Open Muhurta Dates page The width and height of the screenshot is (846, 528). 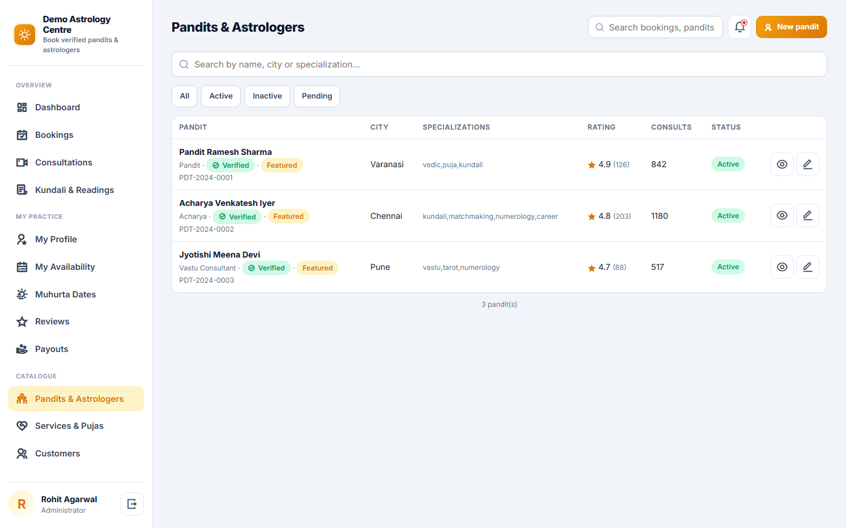76,295
